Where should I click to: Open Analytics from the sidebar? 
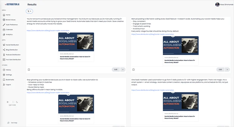[9, 34]
